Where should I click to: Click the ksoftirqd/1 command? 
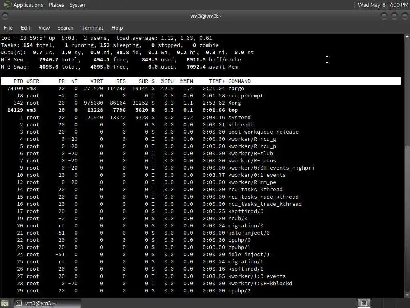(245, 269)
